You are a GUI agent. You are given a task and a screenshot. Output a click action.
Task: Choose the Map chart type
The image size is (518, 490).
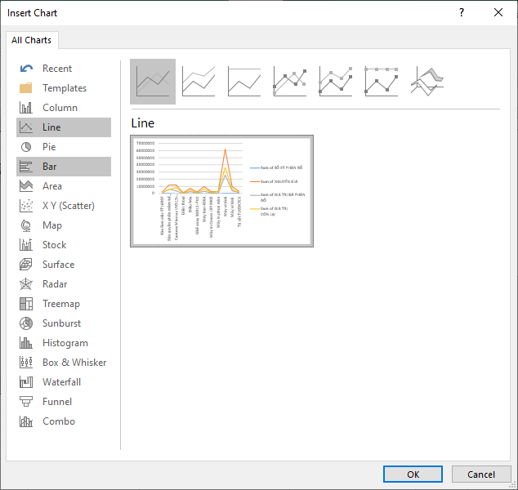click(x=64, y=225)
